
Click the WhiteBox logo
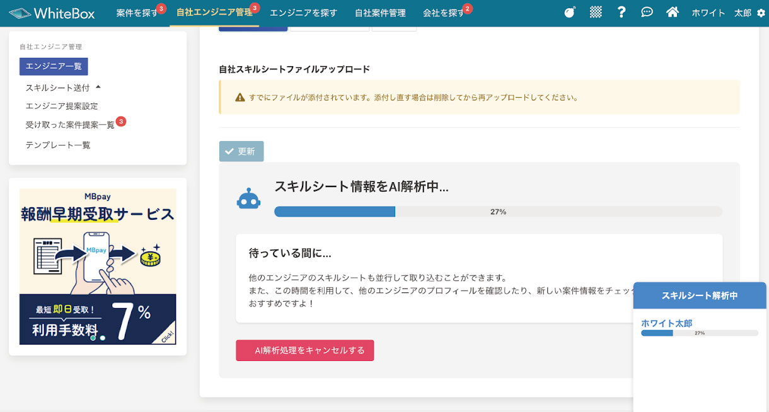click(53, 13)
